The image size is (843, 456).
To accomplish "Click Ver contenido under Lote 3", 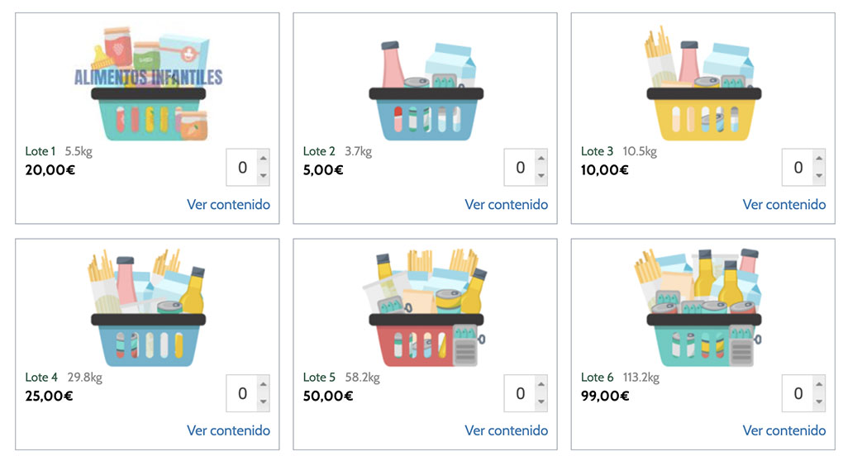I will pyautogui.click(x=783, y=204).
